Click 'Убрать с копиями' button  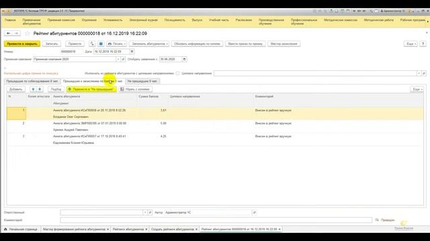click(x=136, y=89)
